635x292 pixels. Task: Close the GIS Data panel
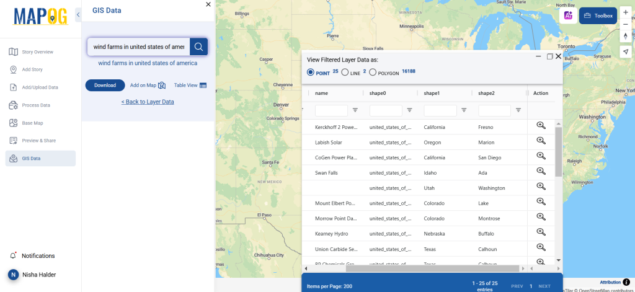coord(208,4)
